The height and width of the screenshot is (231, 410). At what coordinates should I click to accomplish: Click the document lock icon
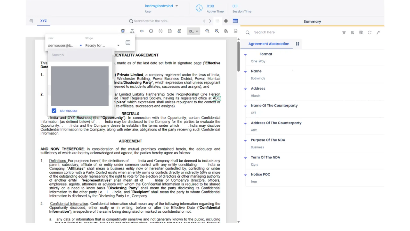pyautogui.click(x=179, y=31)
